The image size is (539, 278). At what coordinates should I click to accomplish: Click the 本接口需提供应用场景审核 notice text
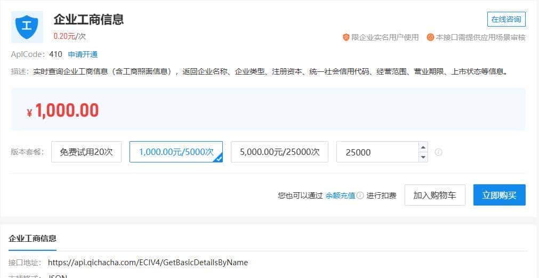pos(480,37)
